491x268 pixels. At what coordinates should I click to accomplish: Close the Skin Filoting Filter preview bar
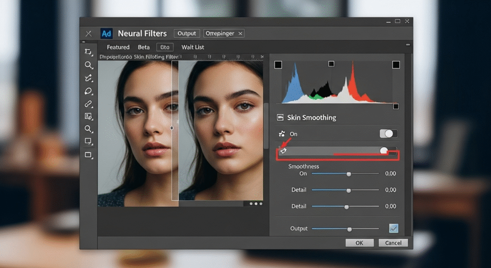(x=262, y=57)
